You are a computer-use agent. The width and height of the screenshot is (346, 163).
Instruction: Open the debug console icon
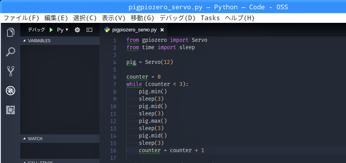point(89,30)
